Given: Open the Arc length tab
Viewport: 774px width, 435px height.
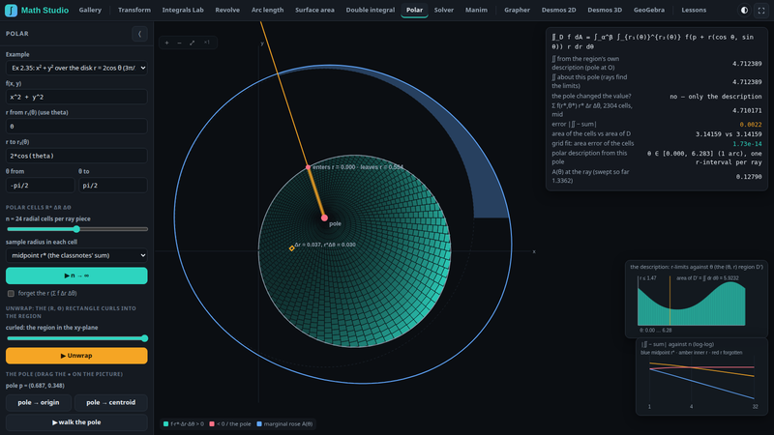Looking at the screenshot, I should click(x=268, y=10).
